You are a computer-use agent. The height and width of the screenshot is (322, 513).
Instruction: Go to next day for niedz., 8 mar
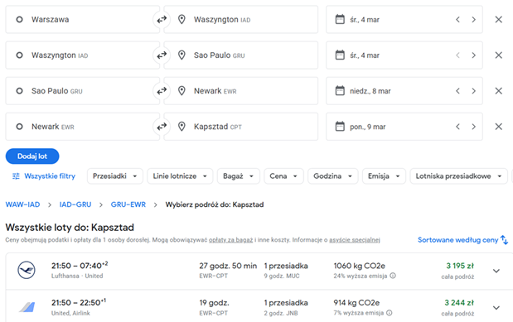473,91
